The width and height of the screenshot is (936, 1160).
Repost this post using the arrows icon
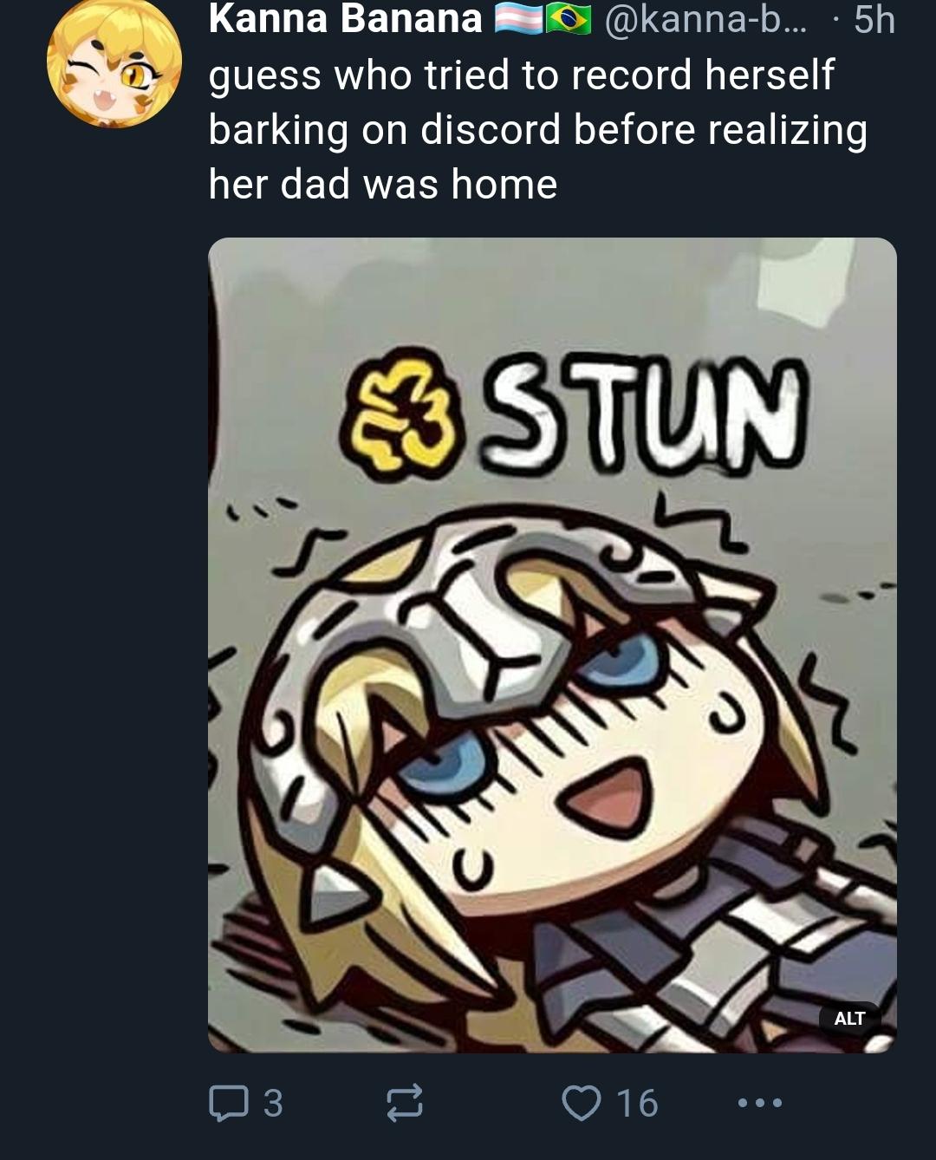point(404,1103)
